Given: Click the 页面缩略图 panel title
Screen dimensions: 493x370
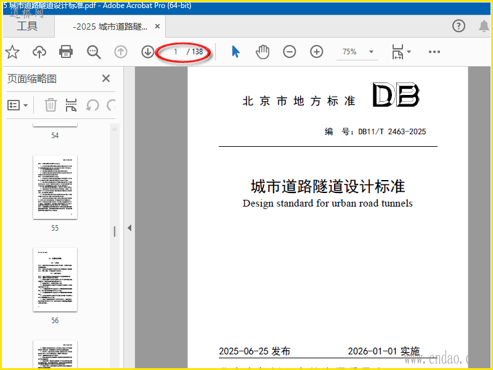Looking at the screenshot, I should 32,79.
